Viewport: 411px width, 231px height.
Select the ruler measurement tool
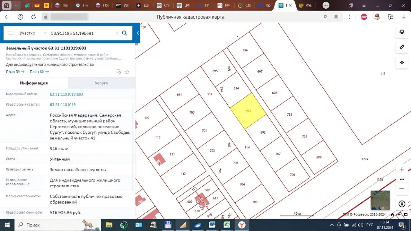pyautogui.click(x=402, y=47)
